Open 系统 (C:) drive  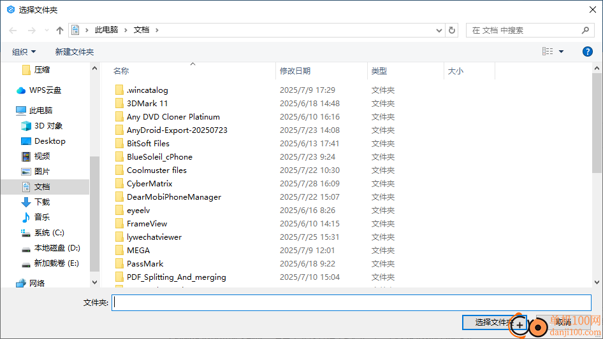click(49, 233)
